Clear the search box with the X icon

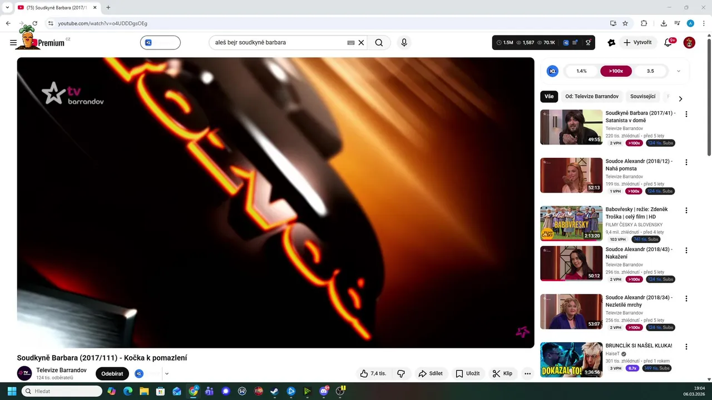pyautogui.click(x=361, y=43)
